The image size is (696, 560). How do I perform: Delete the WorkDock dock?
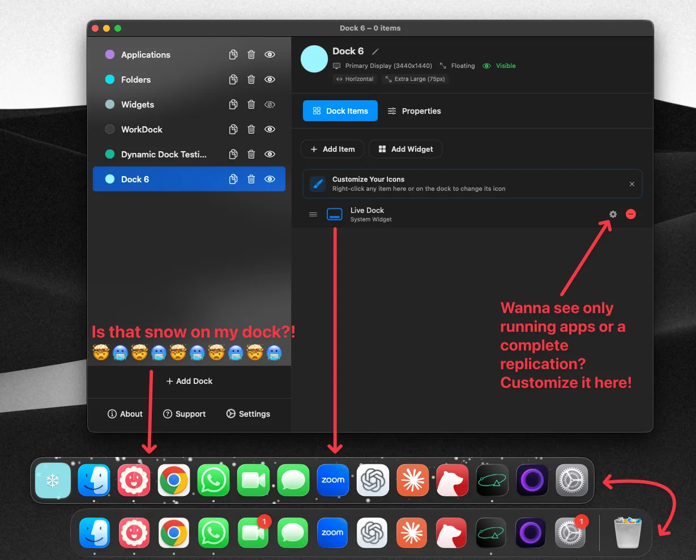[251, 130]
